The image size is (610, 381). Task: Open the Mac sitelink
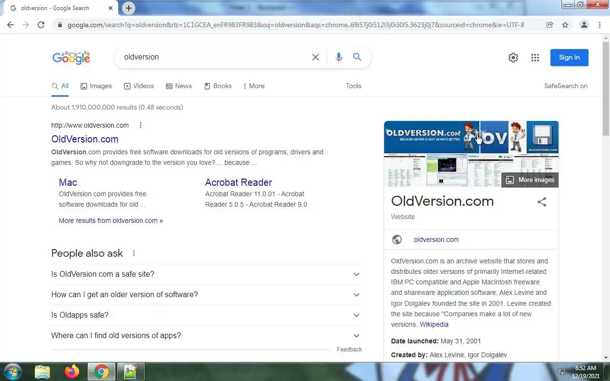click(x=68, y=182)
